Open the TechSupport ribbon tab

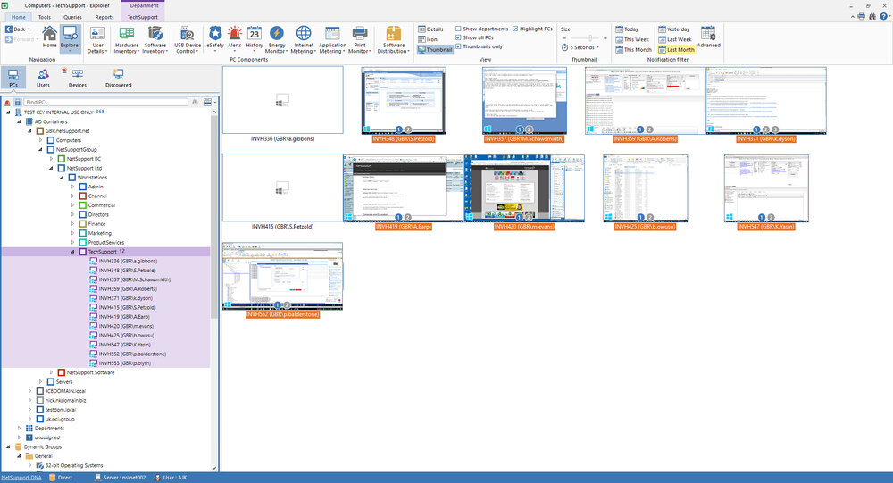pos(142,17)
